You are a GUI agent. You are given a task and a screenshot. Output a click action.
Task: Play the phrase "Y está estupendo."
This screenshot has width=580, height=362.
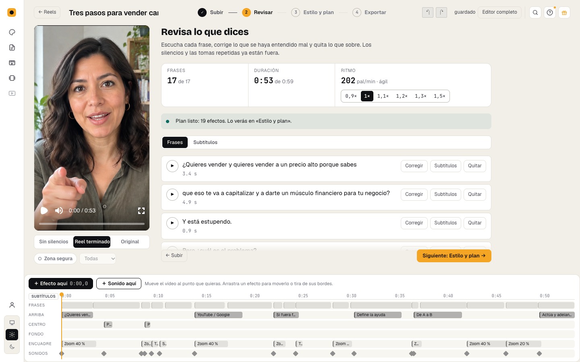172,223
